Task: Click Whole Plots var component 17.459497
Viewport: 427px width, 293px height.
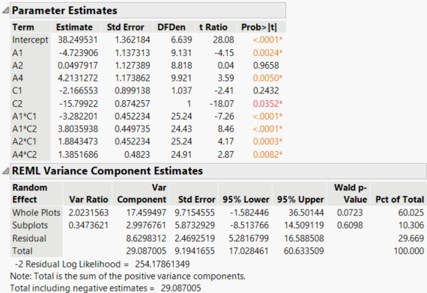Action: 146,212
